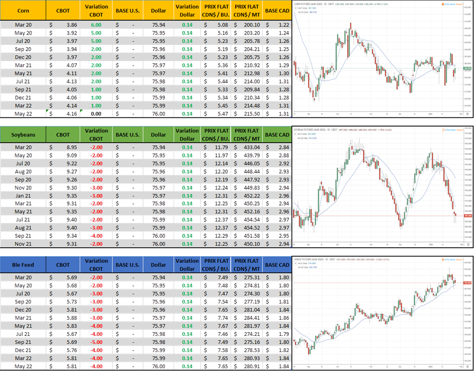The height and width of the screenshot is (371, 474).
Task: Click the orange delayed-data icon on corn chart
Action: pyautogui.click(x=443, y=4)
